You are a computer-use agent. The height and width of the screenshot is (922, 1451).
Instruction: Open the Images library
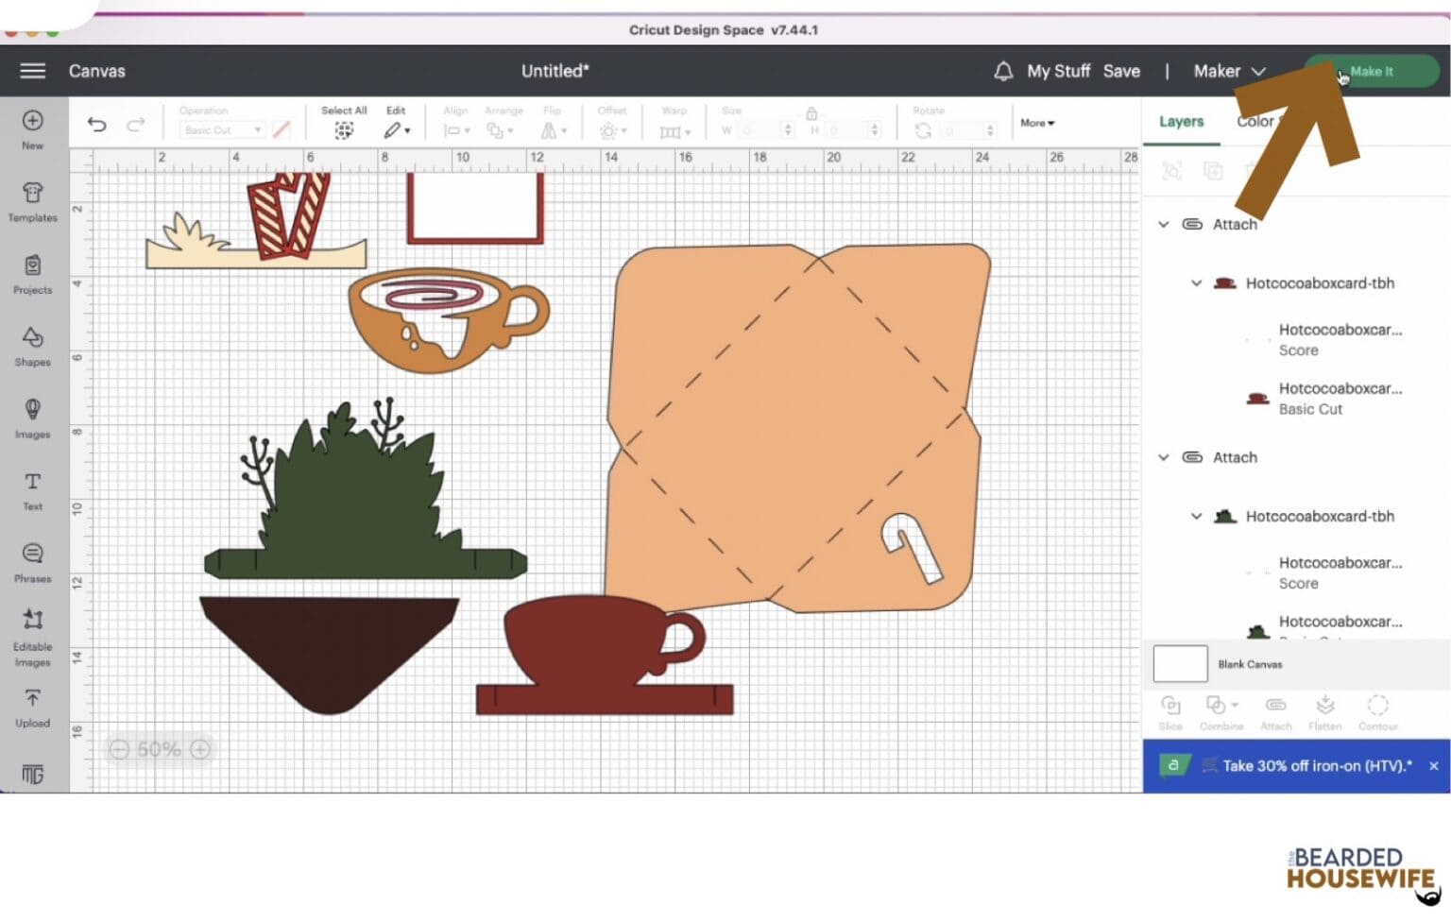pyautogui.click(x=32, y=418)
